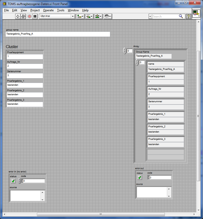Viewport: 203px width, 219px height.
Task: Click Pruefergebnis_2 field in Cluster
Action: click(x=25, y=95)
